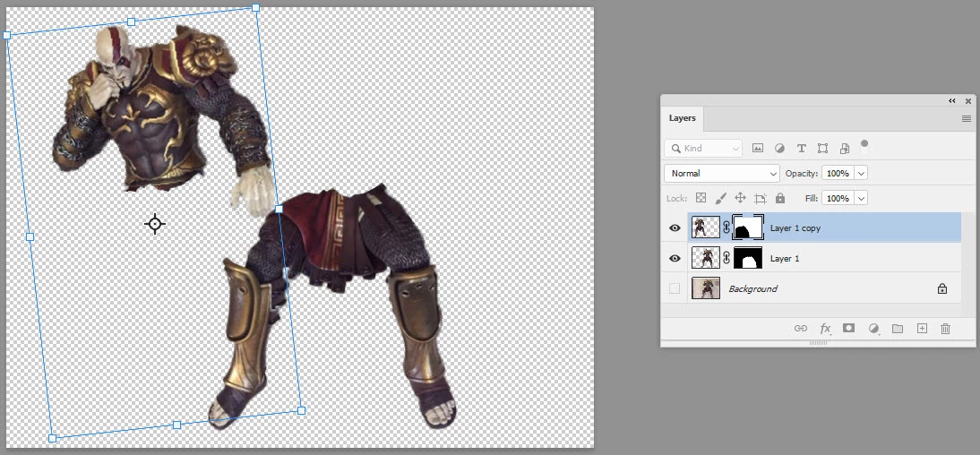Close the Layers panel
The height and width of the screenshot is (455, 980).
pyautogui.click(x=968, y=100)
